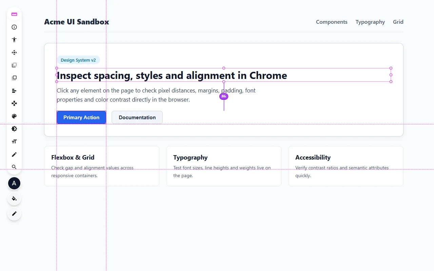434x271 pixels.
Task: Open the Documentation button
Action: [137, 118]
